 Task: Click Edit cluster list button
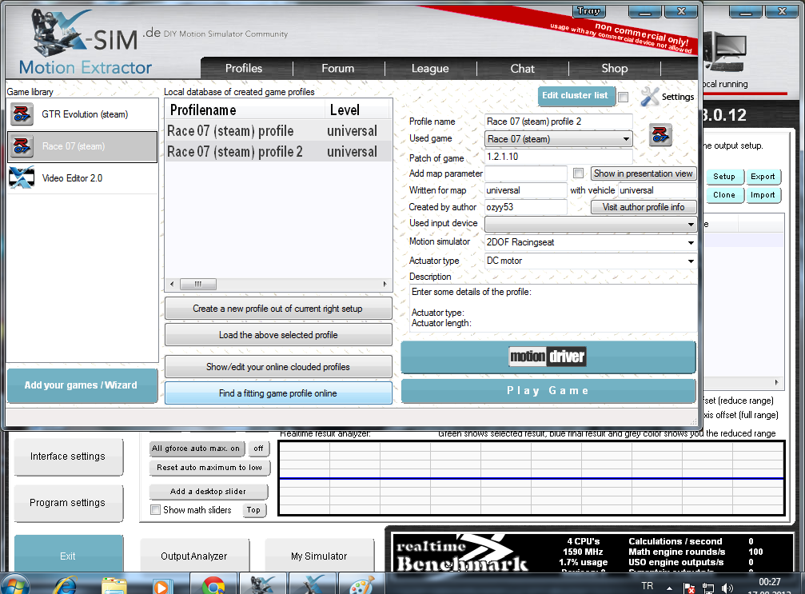576,96
